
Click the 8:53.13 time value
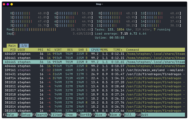coord(118,70)
